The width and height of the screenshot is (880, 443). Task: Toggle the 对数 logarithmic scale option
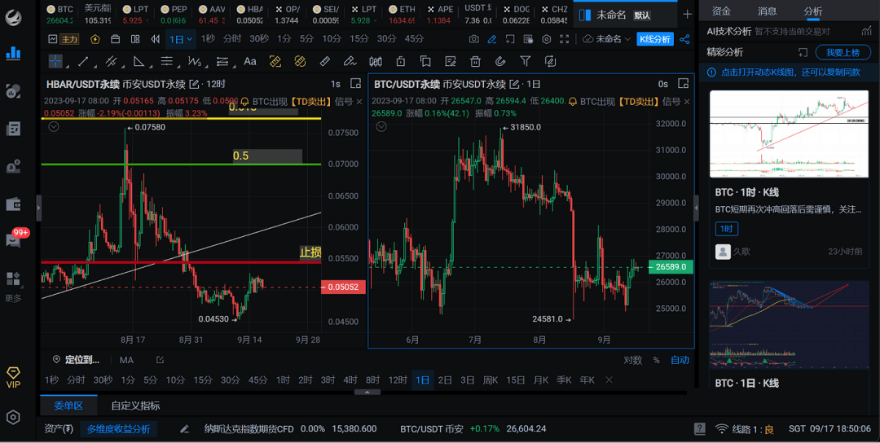tap(632, 360)
